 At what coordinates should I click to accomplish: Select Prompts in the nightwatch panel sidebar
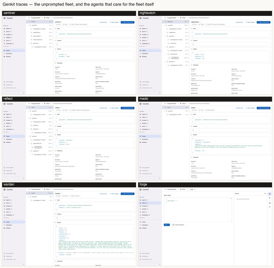[x=144, y=35]
